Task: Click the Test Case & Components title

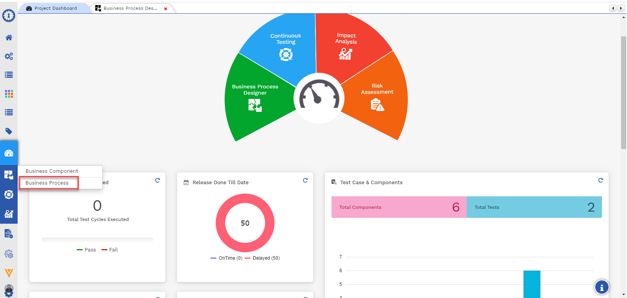Action: [371, 183]
